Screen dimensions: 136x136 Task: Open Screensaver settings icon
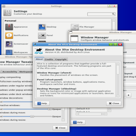9,44
